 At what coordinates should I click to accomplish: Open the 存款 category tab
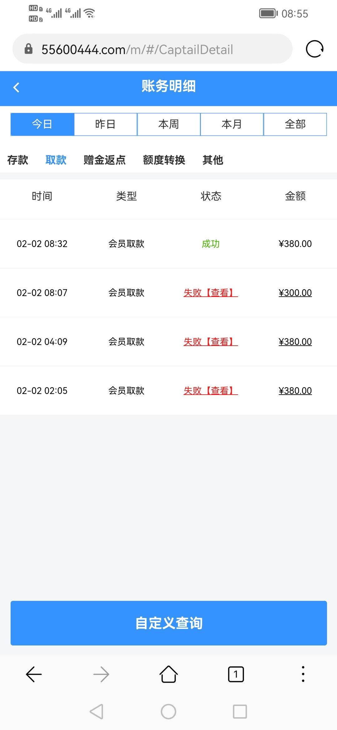point(18,160)
